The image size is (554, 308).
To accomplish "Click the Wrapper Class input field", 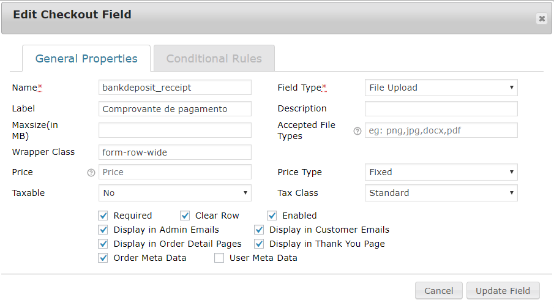I will (174, 152).
